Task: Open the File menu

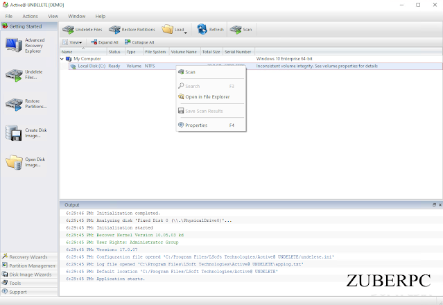Action: pyautogui.click(x=9, y=16)
